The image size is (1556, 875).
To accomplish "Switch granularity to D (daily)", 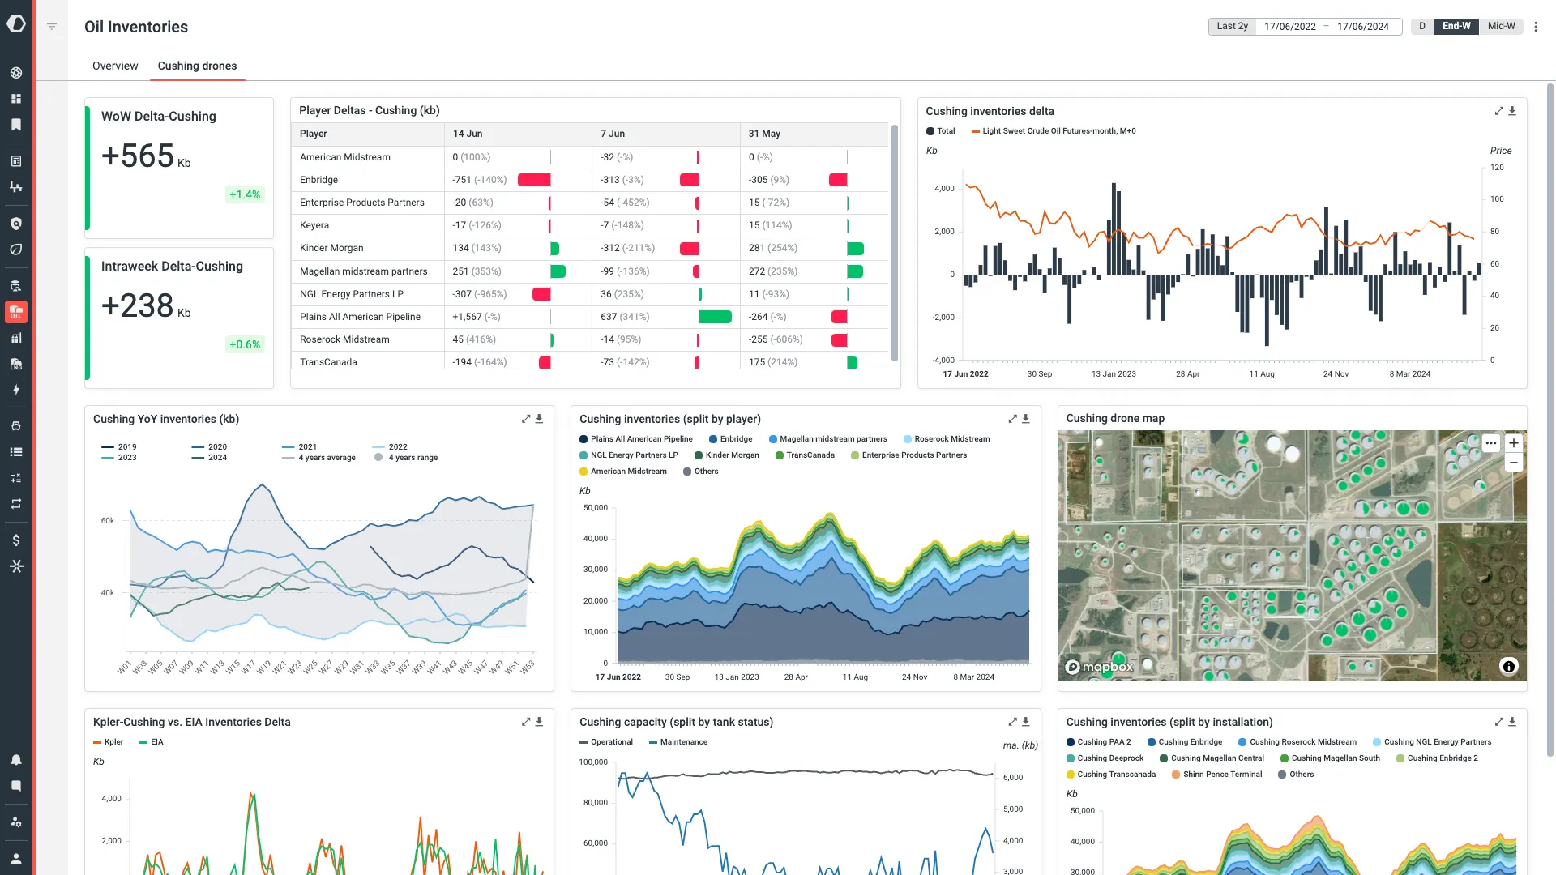I will [x=1422, y=27].
